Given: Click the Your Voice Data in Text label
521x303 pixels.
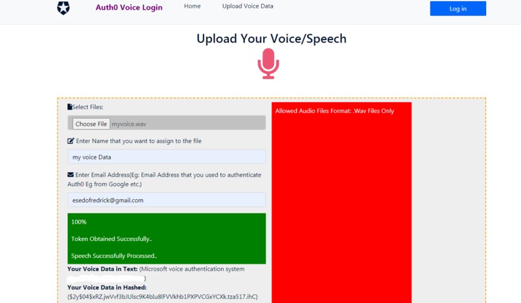Looking at the screenshot, I should click(x=102, y=269).
